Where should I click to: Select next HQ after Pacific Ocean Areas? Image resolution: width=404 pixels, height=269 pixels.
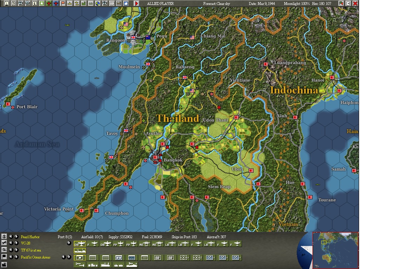tap(16, 257)
